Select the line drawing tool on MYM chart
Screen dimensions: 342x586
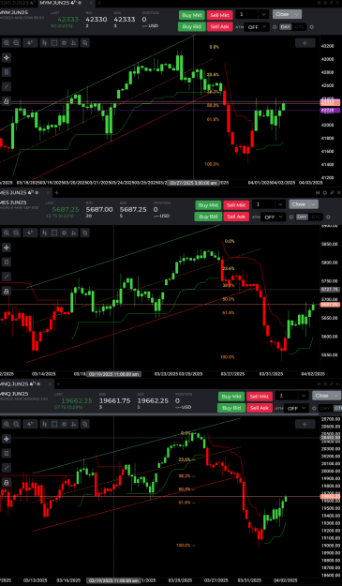click(7, 86)
